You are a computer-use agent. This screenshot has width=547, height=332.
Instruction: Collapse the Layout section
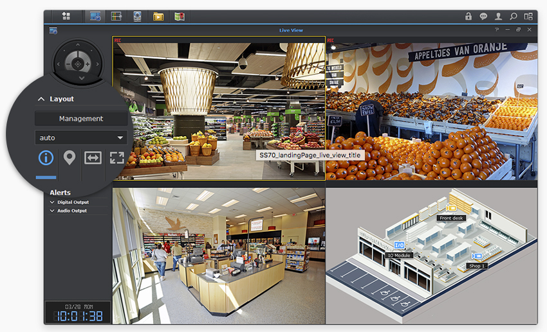(41, 99)
